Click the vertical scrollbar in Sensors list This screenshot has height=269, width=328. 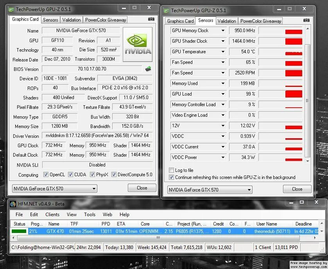pos(308,101)
